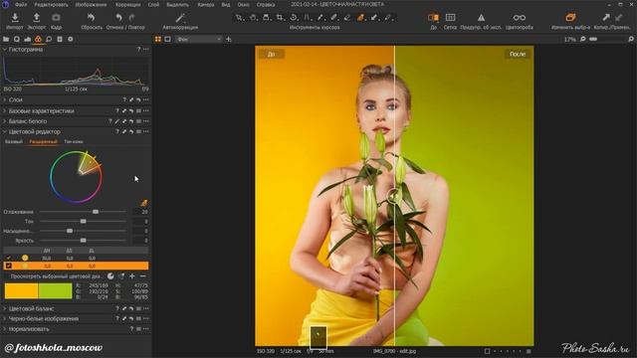This screenshot has height=358, width=637.
Task: Open the Library folder tool tab
Action: 6,40
